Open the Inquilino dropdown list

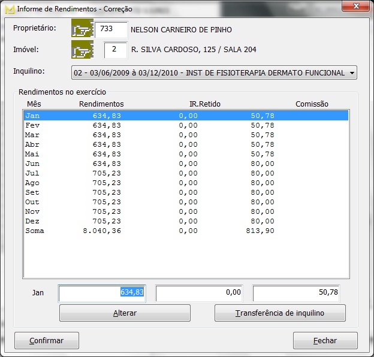tap(351, 73)
